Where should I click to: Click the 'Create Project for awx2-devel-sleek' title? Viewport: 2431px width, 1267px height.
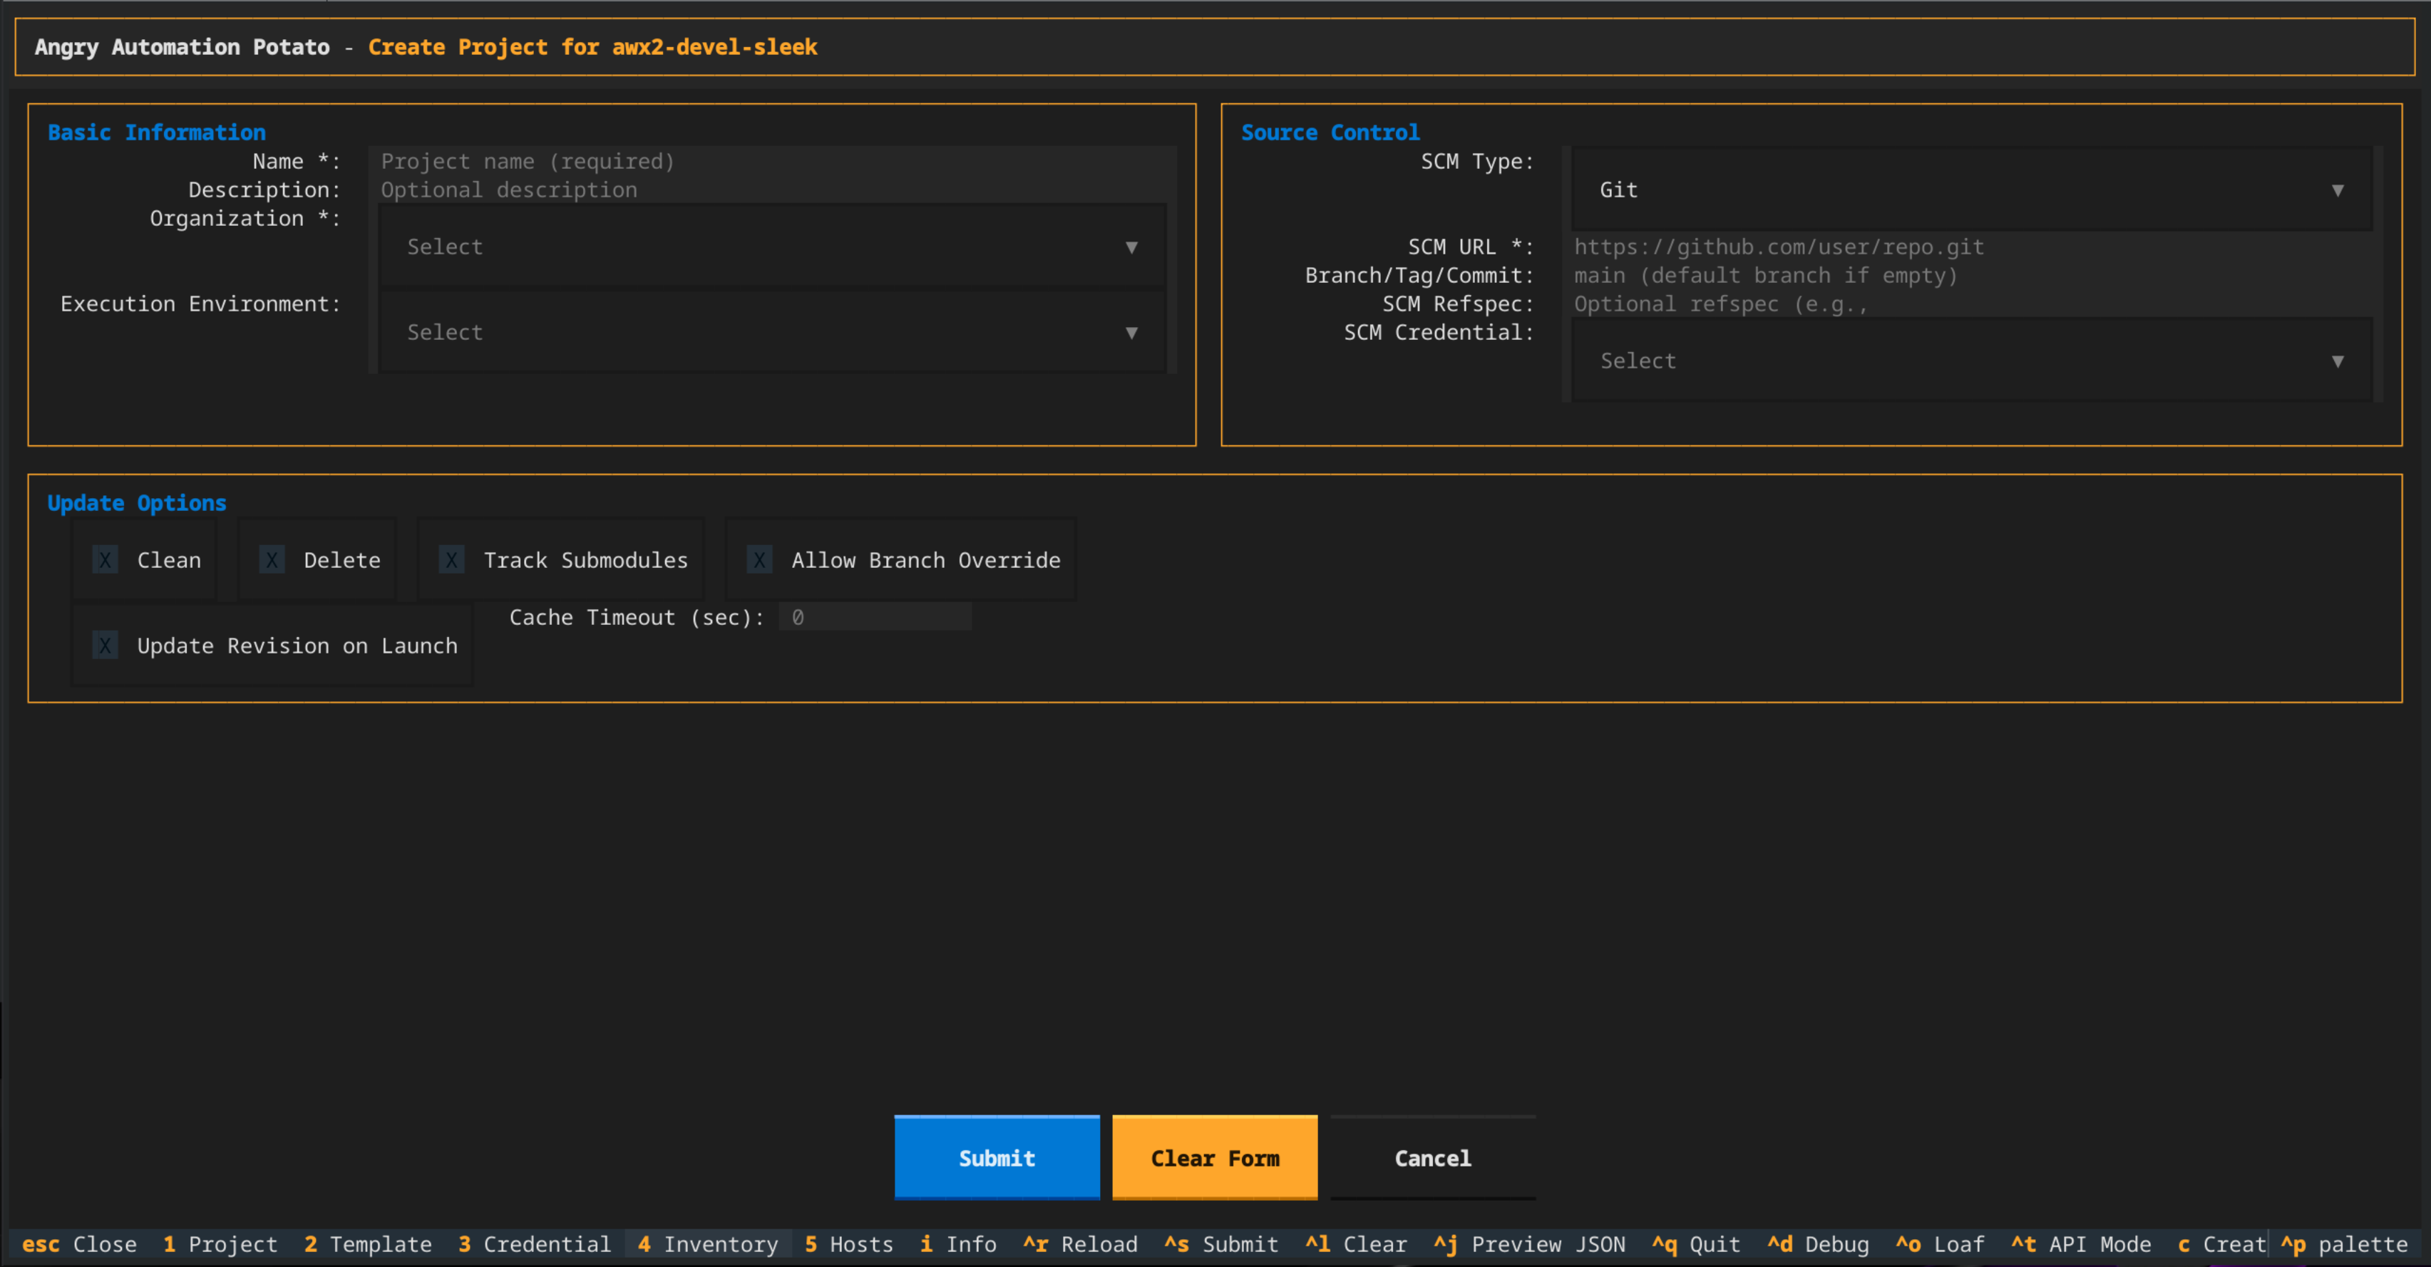point(592,47)
